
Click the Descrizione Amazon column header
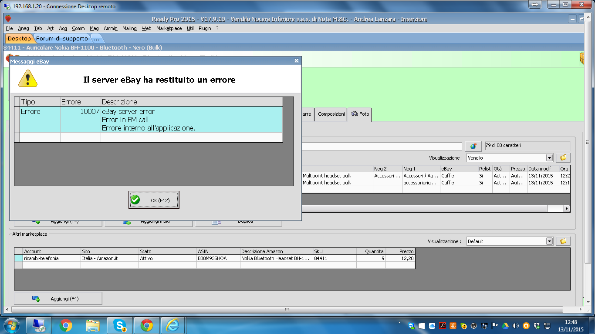[277, 251]
